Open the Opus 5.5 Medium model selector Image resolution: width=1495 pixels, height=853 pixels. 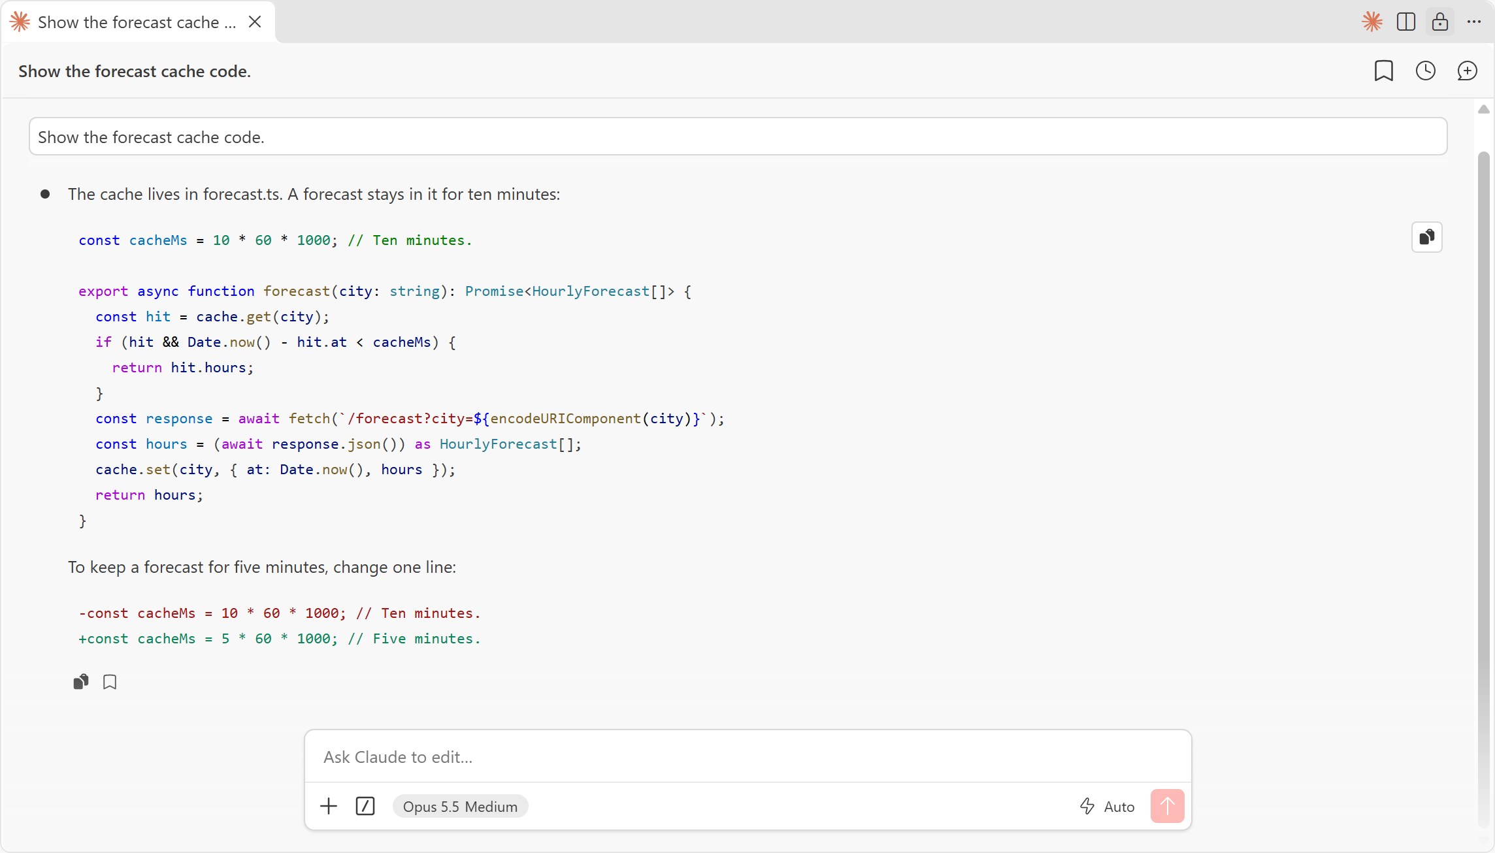tap(460, 807)
